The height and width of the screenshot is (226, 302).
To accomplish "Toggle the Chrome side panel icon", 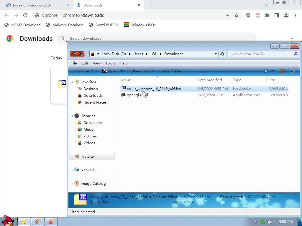I will [x=277, y=15].
